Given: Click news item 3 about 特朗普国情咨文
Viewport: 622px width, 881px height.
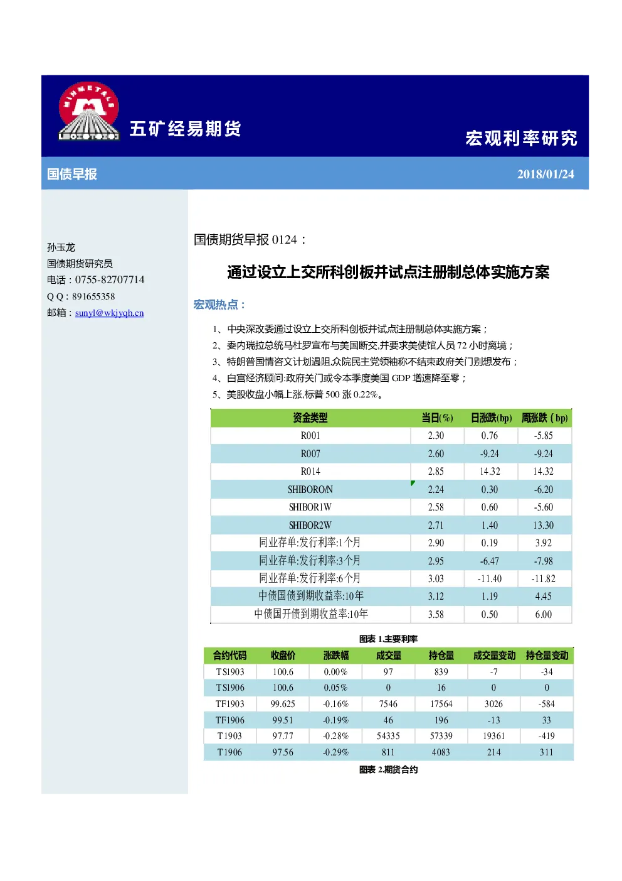Looking at the screenshot, I should point(365,362).
